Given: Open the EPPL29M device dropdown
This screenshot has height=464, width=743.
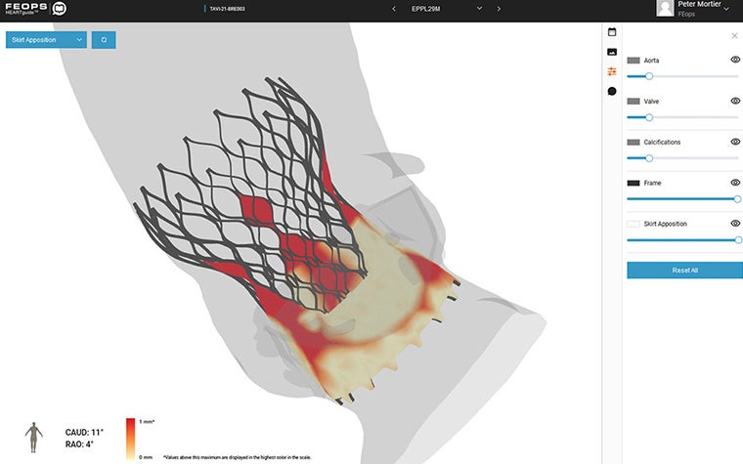Looking at the screenshot, I should (446, 9).
